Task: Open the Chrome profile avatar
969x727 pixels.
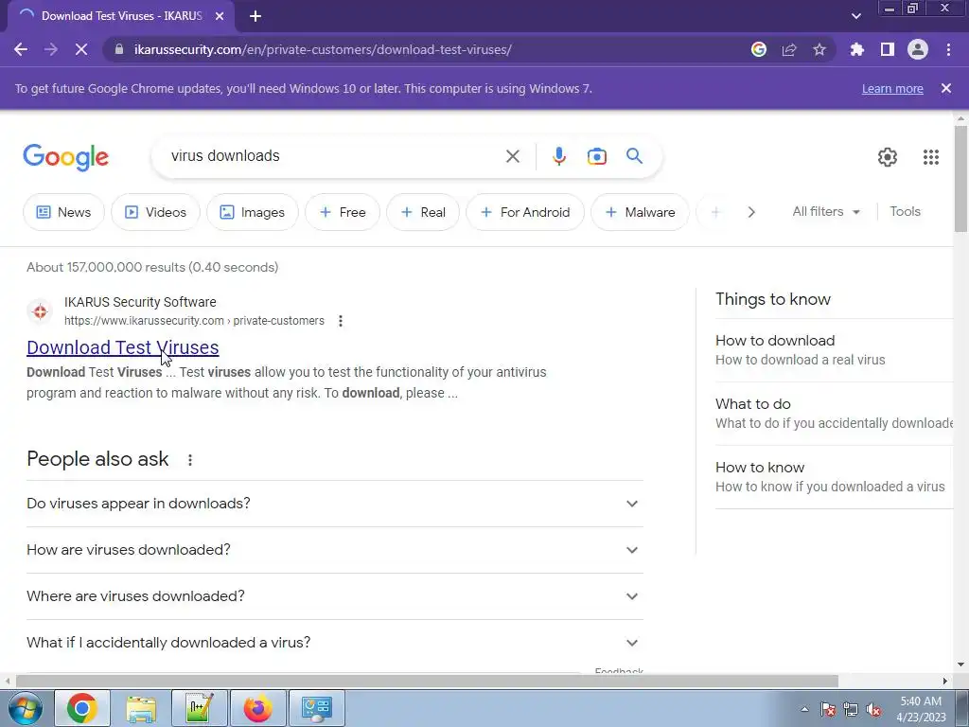Action: point(918,49)
